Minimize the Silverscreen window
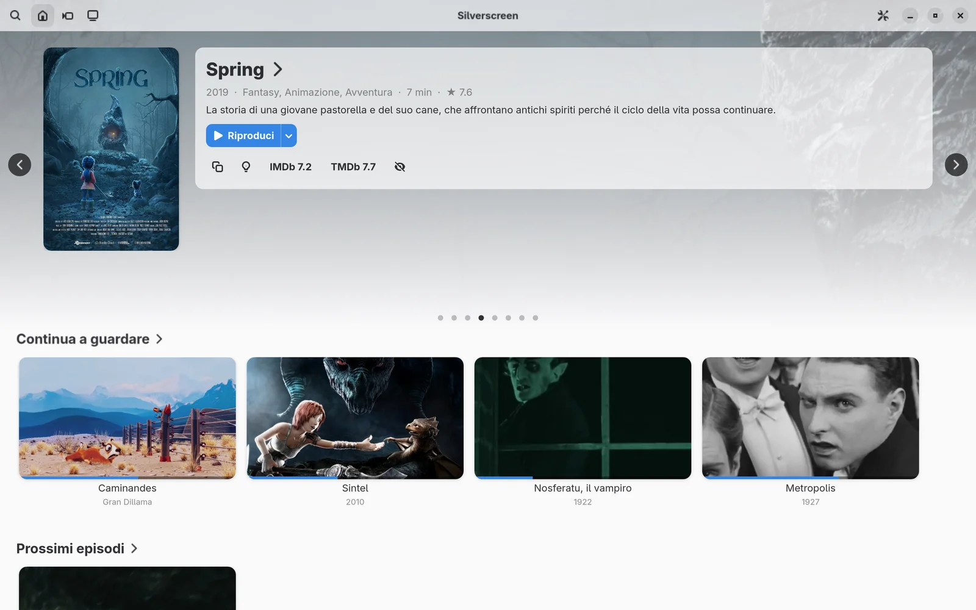Viewport: 976px width, 610px height. tap(910, 16)
